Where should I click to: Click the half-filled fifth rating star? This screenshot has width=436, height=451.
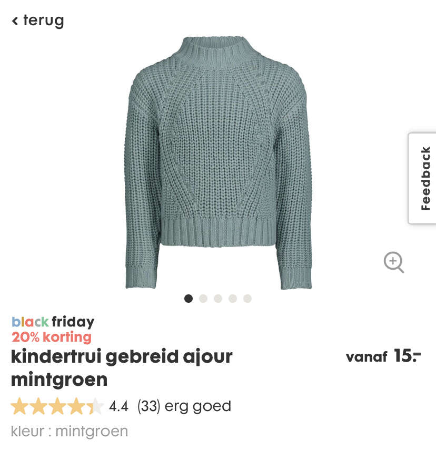(95, 406)
